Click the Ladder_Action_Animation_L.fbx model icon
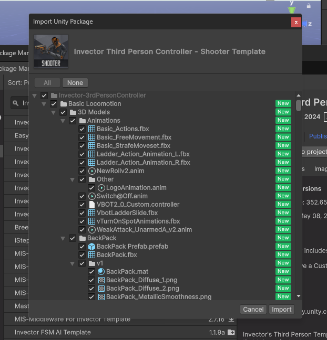This screenshot has width=327, height=340. [x=91, y=154]
